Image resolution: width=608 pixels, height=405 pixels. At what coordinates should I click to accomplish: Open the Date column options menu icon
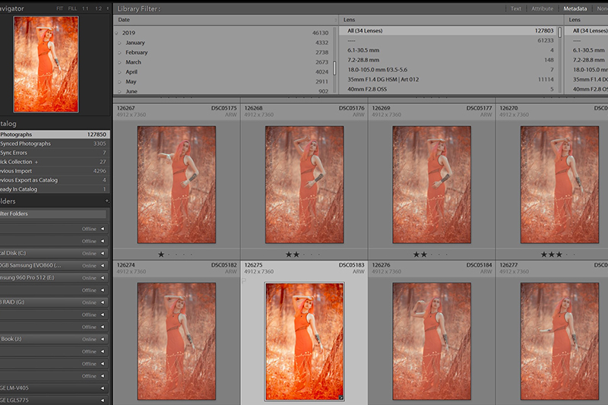pos(336,20)
